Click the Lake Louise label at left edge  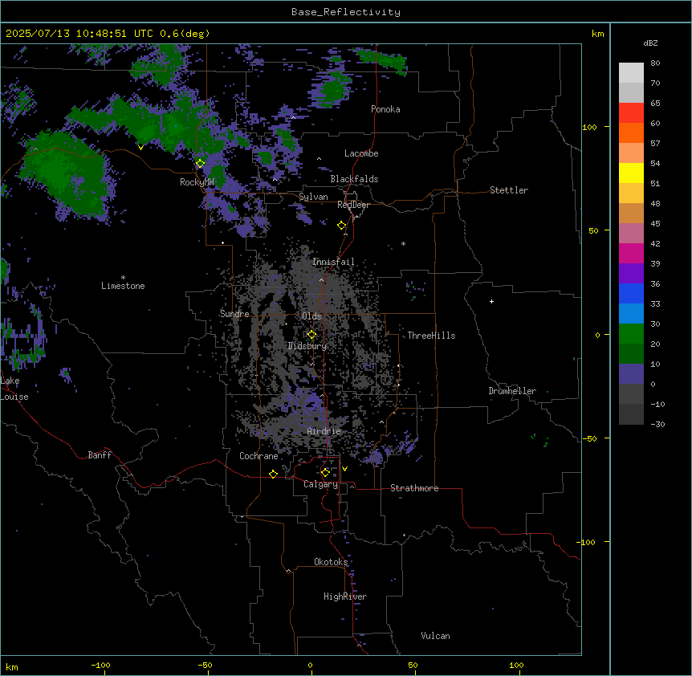point(14,389)
